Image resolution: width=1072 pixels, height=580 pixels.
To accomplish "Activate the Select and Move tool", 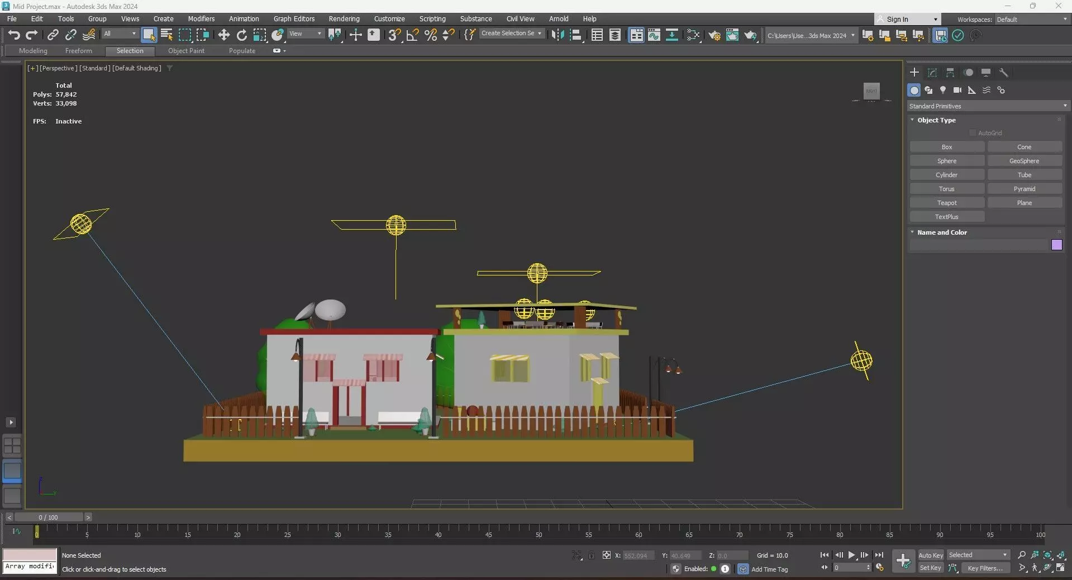I will pyautogui.click(x=223, y=35).
